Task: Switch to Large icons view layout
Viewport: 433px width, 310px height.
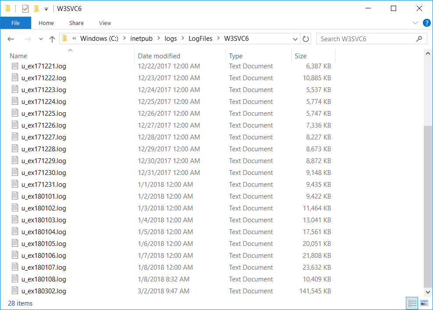Action: point(424,303)
